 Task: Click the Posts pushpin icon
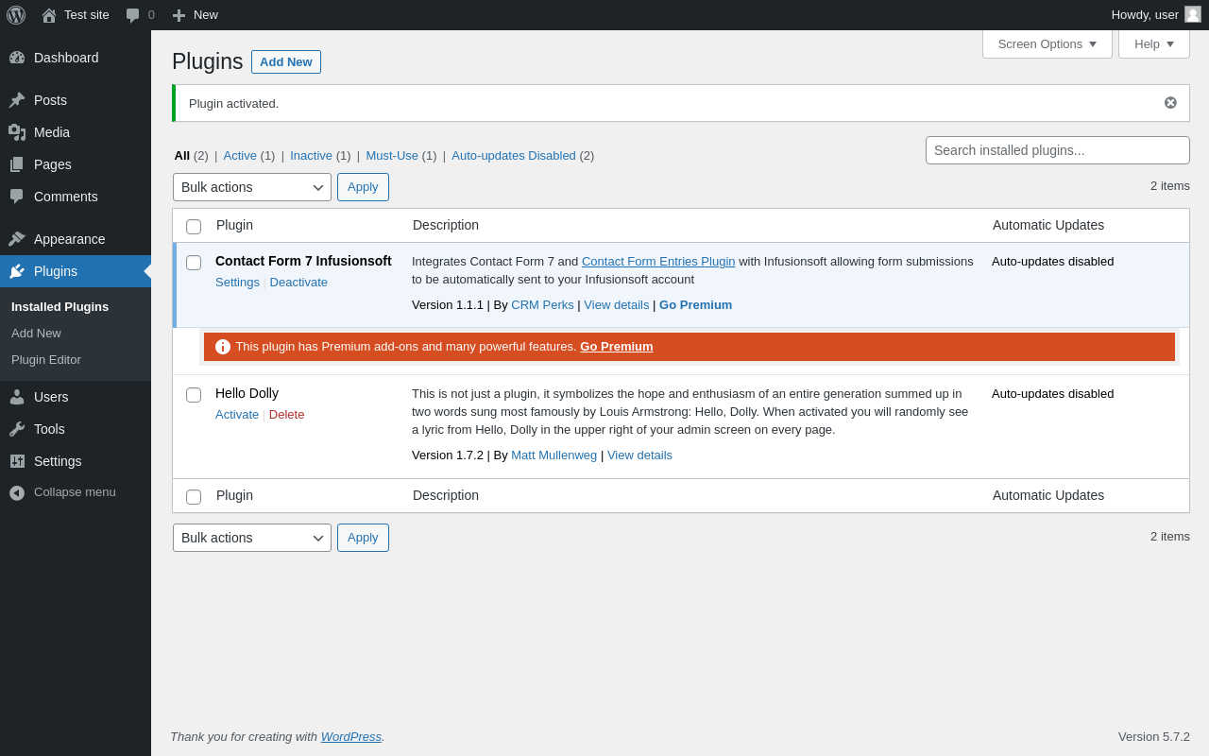(17, 100)
